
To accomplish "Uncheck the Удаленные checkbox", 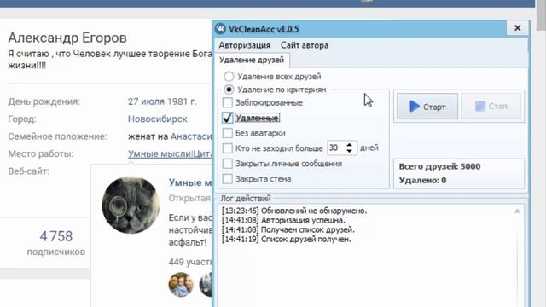I will point(228,118).
